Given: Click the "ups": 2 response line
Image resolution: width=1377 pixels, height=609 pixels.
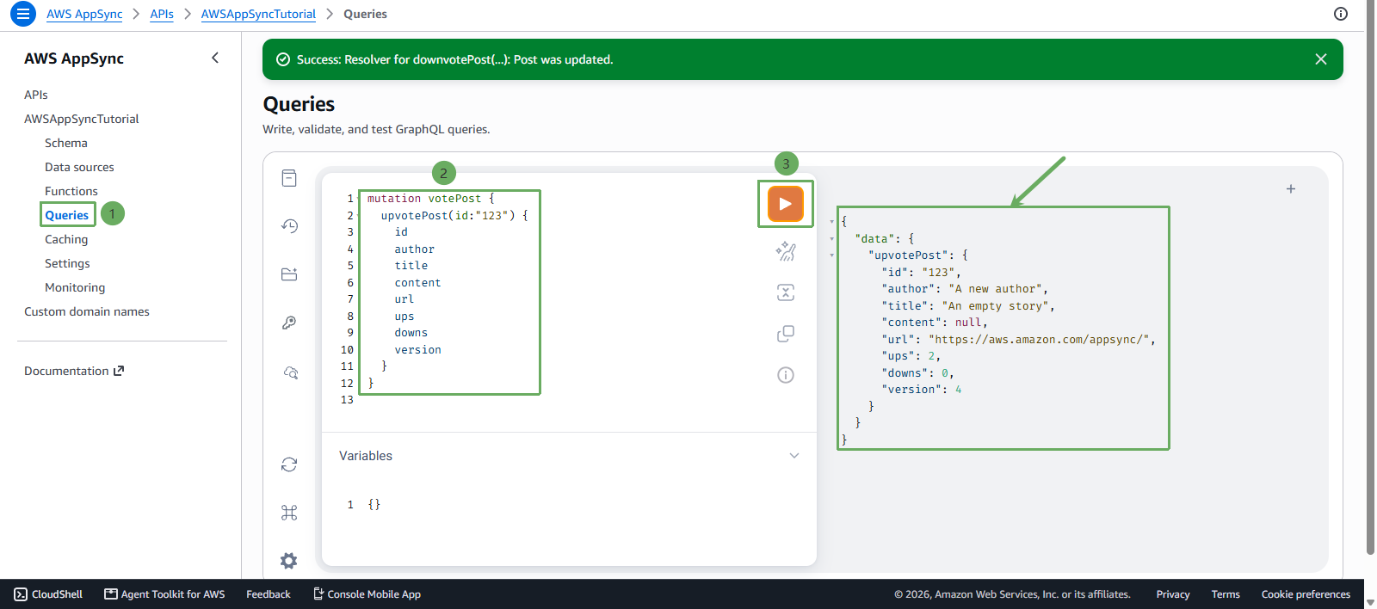Looking at the screenshot, I should click(x=911, y=356).
